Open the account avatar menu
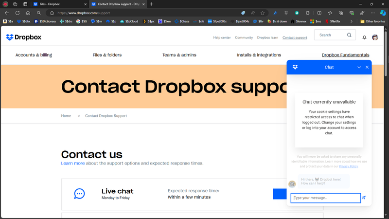The width and height of the screenshot is (389, 219). (x=375, y=37)
